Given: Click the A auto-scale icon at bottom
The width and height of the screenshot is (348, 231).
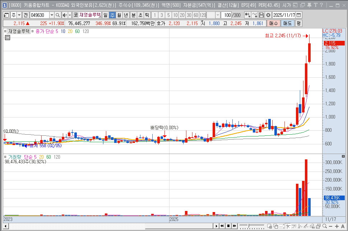Looking at the screenshot, I should click(343, 226).
